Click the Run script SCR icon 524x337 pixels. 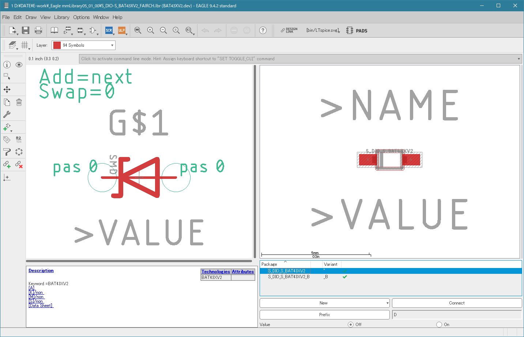click(x=109, y=30)
